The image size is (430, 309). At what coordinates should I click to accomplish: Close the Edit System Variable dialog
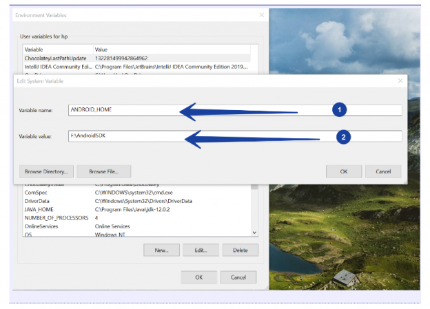click(x=400, y=81)
